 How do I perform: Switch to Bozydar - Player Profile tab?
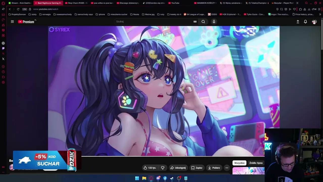click(283, 3)
